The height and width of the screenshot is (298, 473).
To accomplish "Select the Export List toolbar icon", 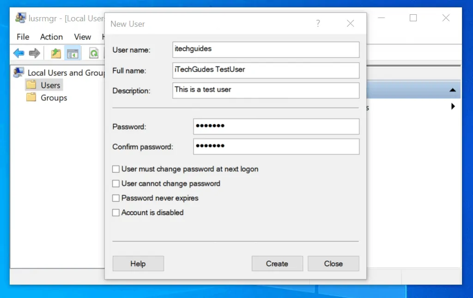I will click(55, 53).
